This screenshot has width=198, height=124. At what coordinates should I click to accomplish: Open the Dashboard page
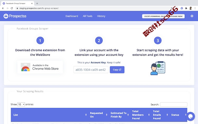click(72, 16)
